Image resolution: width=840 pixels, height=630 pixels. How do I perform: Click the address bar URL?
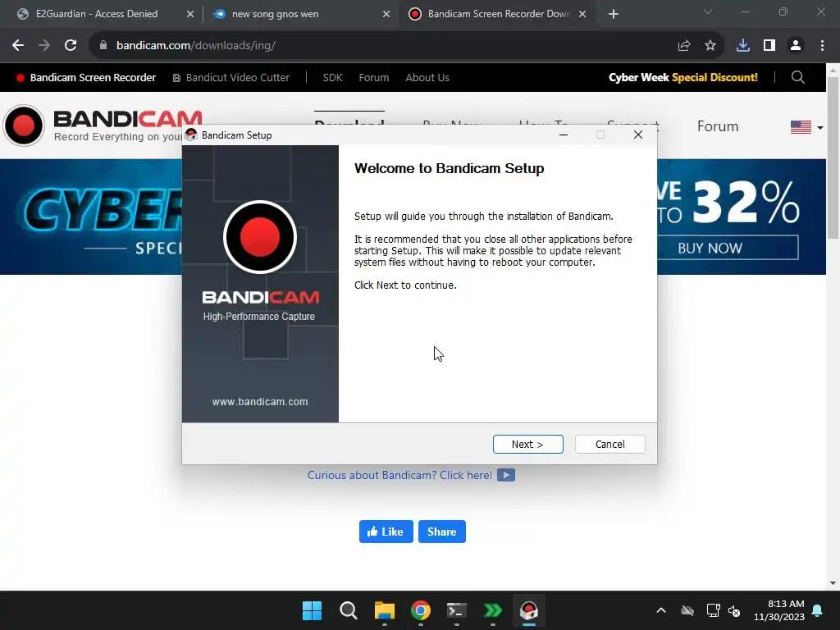pos(195,46)
